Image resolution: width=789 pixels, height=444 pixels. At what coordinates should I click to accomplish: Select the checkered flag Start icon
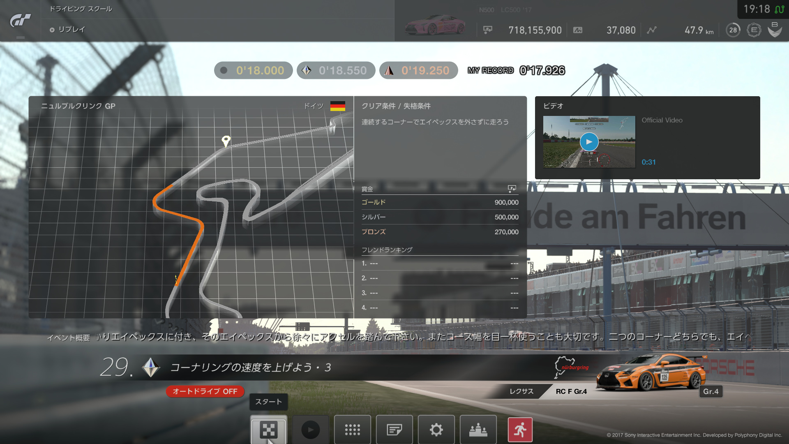tap(269, 430)
